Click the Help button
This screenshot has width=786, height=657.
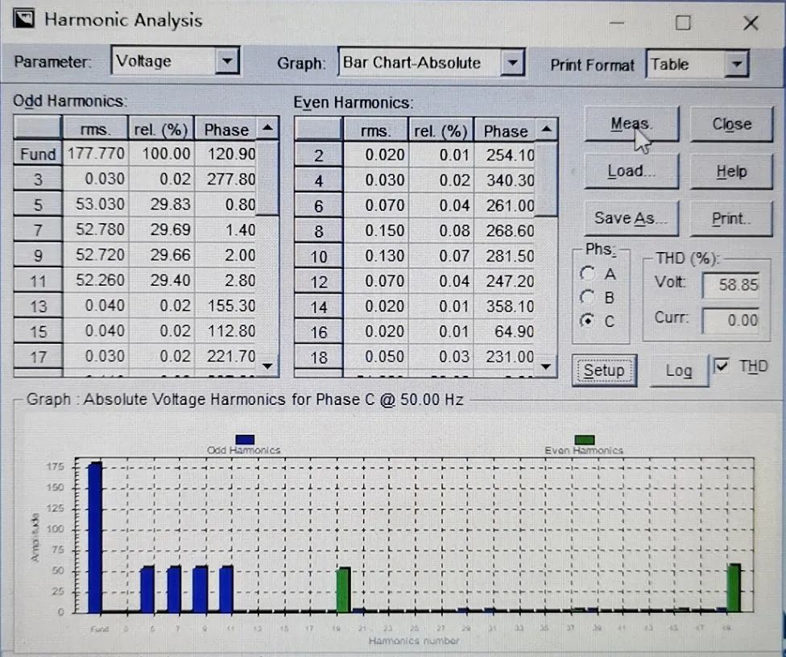point(731,171)
